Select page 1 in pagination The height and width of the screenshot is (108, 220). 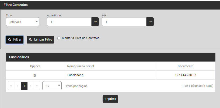[x=24, y=86]
